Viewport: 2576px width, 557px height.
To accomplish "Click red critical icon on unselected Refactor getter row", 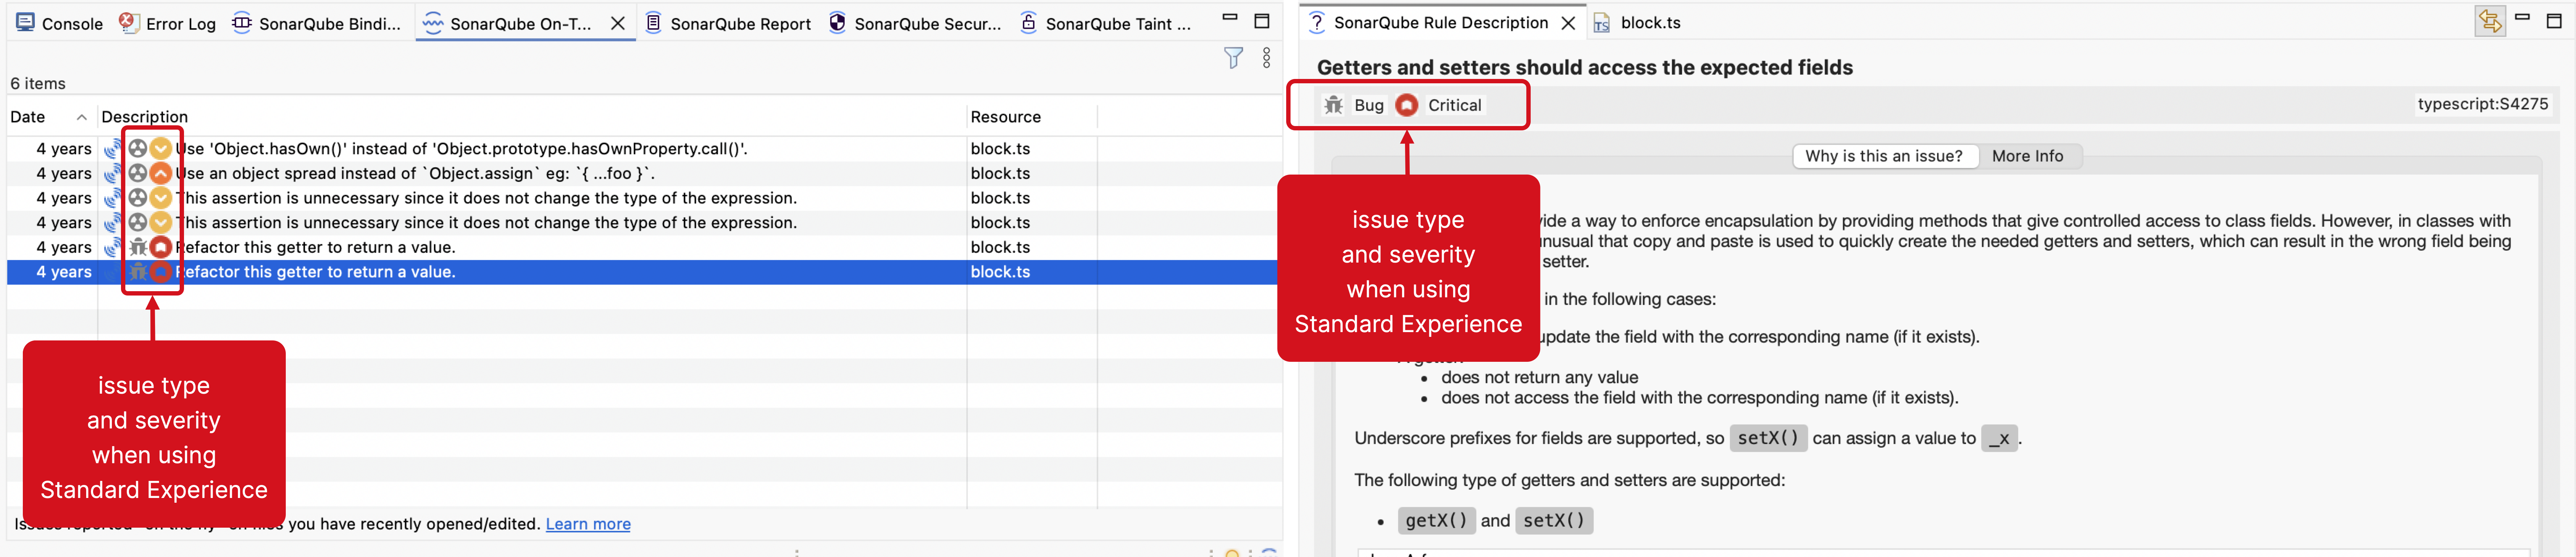I will (x=160, y=247).
